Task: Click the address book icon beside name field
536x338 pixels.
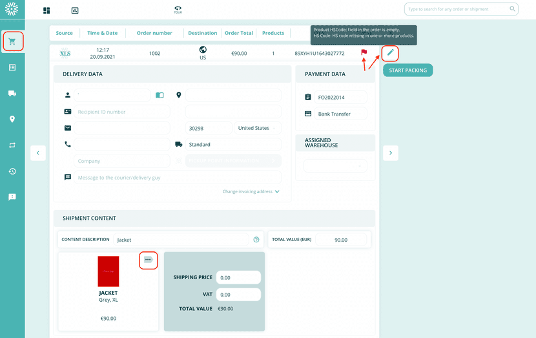Action: coord(160,95)
